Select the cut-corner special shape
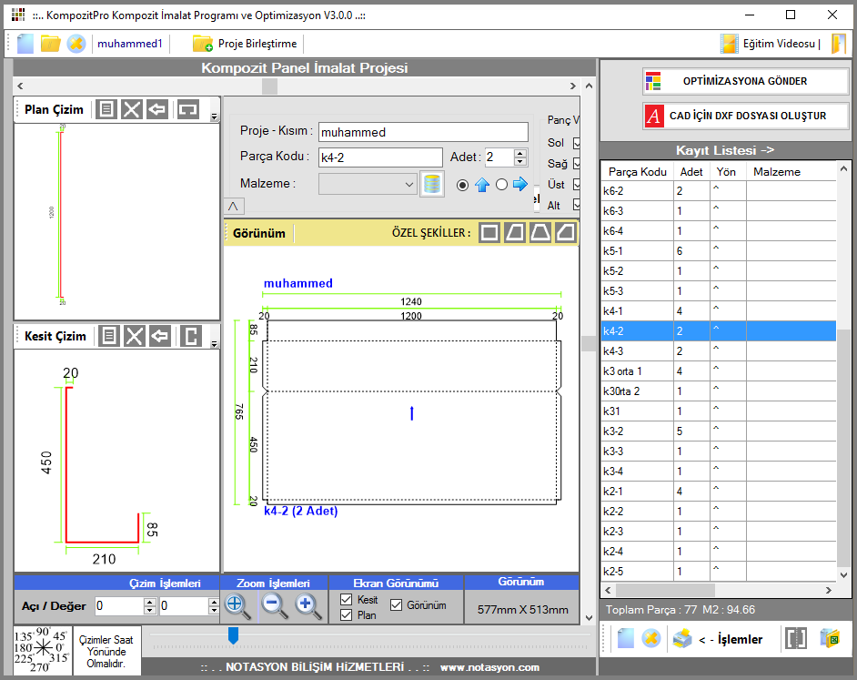Screen dimensions: 857x680 (x=565, y=233)
